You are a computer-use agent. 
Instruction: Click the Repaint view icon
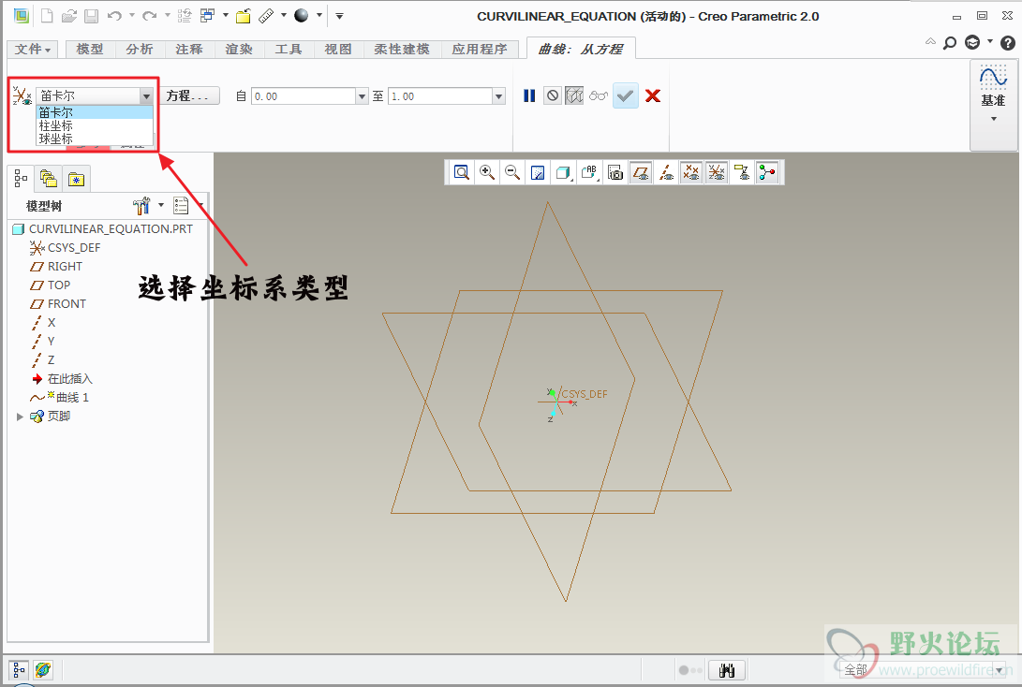pyautogui.click(x=538, y=172)
